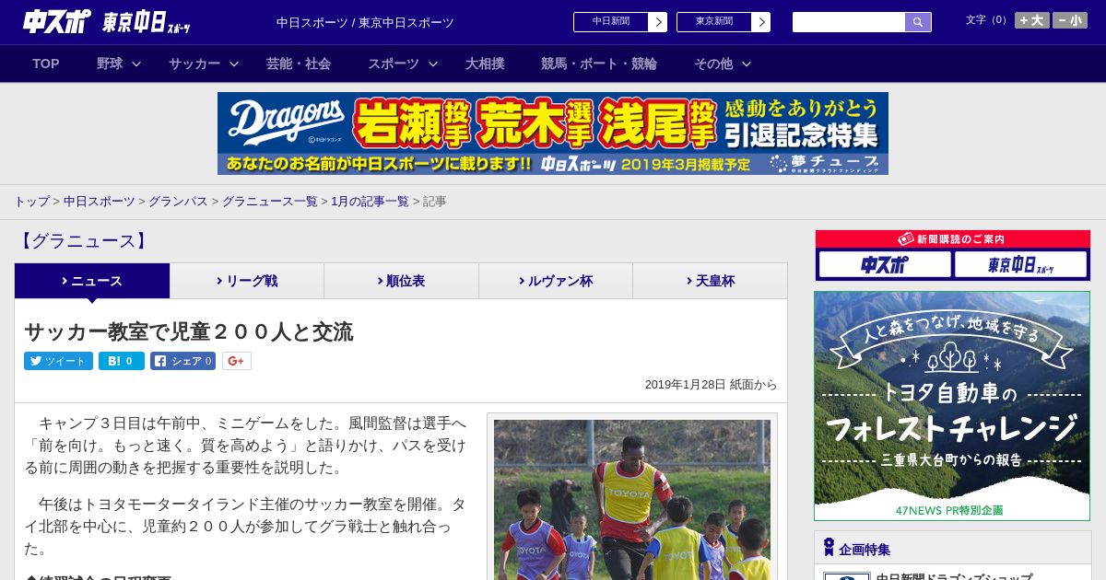Viewport: 1106px width, 580px height.
Task: Open サッカー navigation menu
Action: point(194,64)
